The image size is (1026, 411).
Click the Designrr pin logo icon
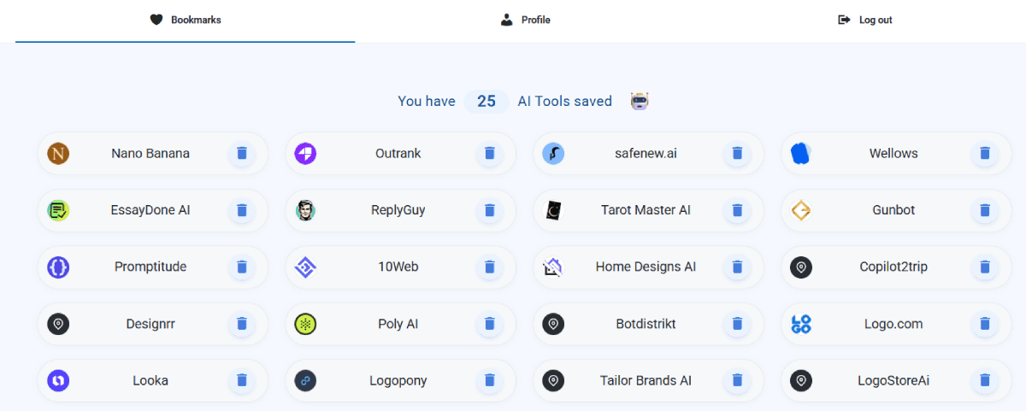[x=58, y=324]
